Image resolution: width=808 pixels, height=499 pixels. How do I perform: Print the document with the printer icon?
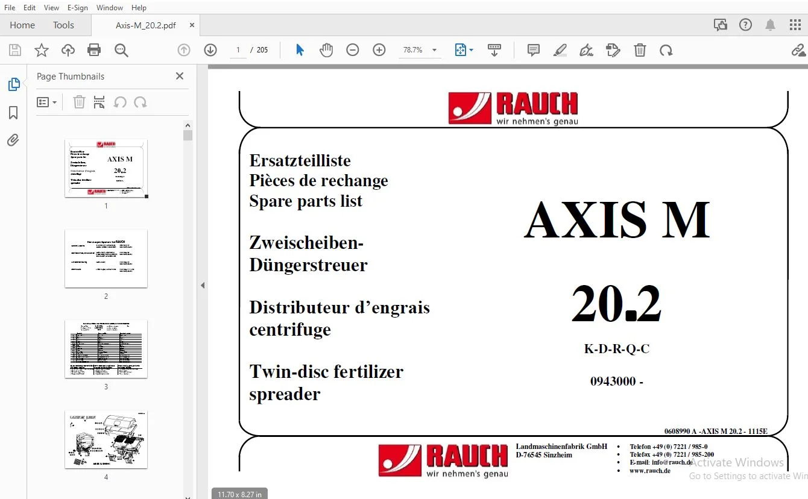click(94, 50)
